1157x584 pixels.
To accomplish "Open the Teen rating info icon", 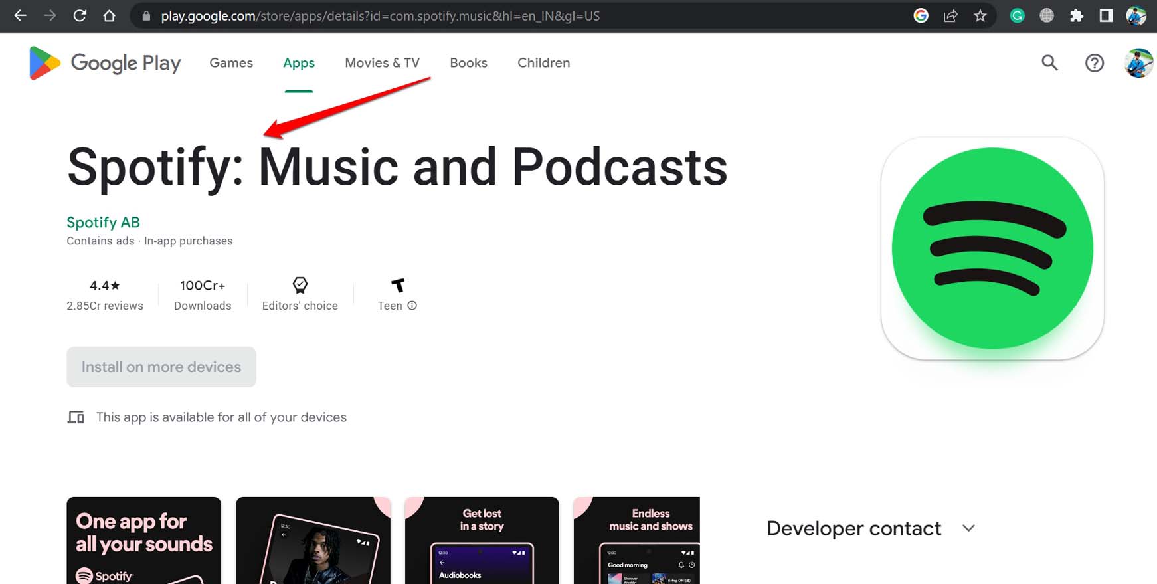I will tap(412, 306).
